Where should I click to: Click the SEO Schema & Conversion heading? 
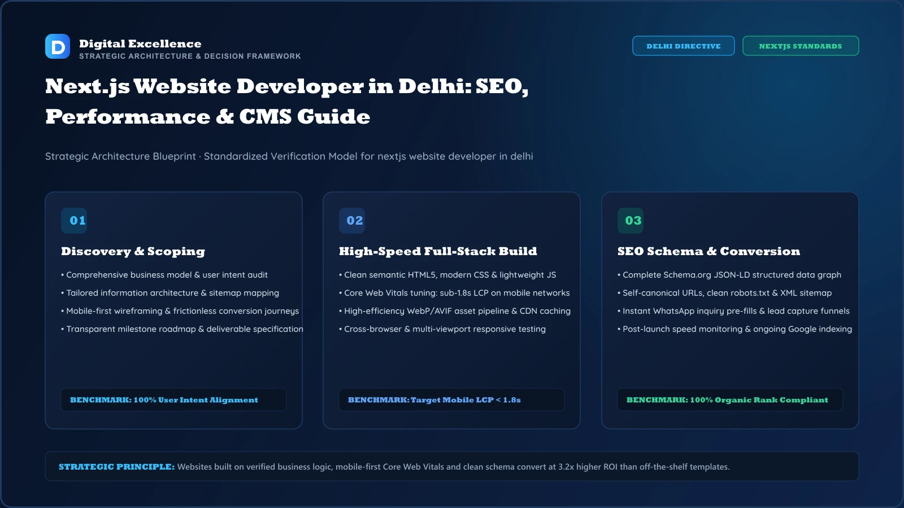(709, 252)
